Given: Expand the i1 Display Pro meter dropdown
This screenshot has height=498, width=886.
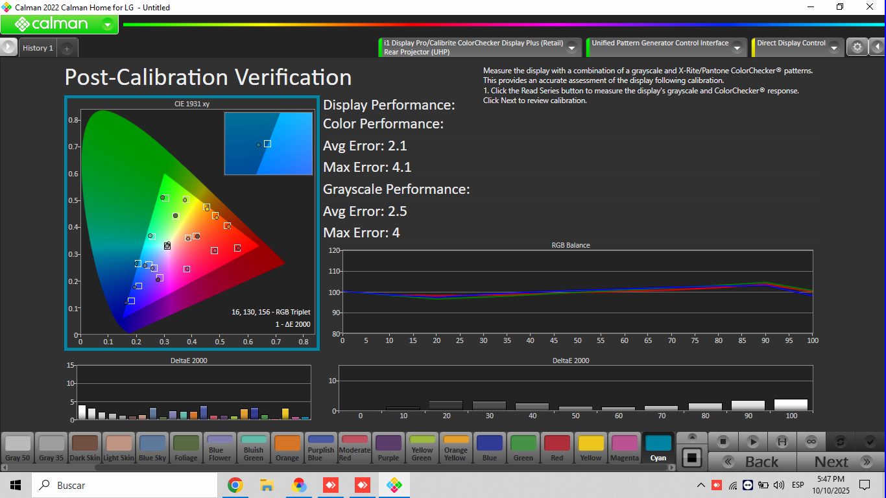Looking at the screenshot, I should click(571, 48).
